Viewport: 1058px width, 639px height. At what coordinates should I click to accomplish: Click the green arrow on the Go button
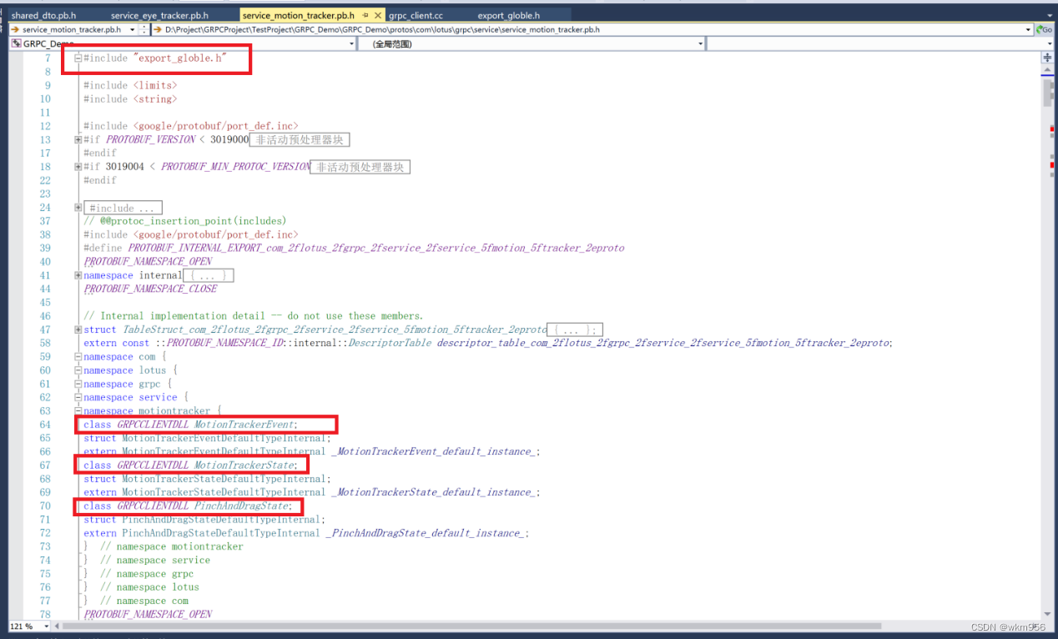click(1039, 29)
